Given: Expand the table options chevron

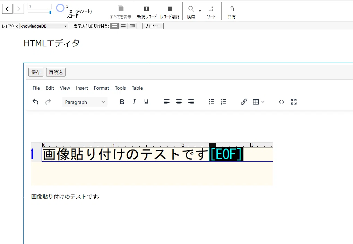Looking at the screenshot, I should pyautogui.click(x=263, y=102).
